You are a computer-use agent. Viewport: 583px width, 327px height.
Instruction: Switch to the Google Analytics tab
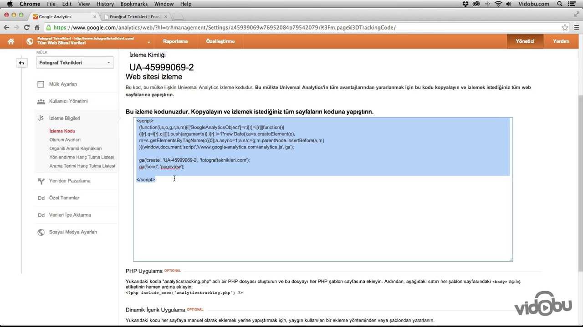click(x=64, y=17)
